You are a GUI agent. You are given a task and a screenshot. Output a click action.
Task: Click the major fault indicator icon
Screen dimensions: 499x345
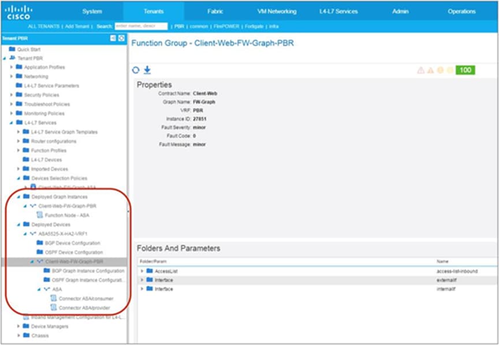(x=431, y=70)
